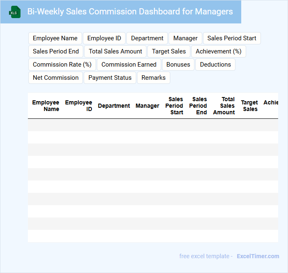288x273 pixels.
Task: Open the ExcelTimer.com link
Action: pos(258,256)
